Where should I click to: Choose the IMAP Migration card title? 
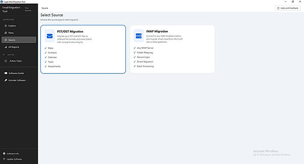157,31
